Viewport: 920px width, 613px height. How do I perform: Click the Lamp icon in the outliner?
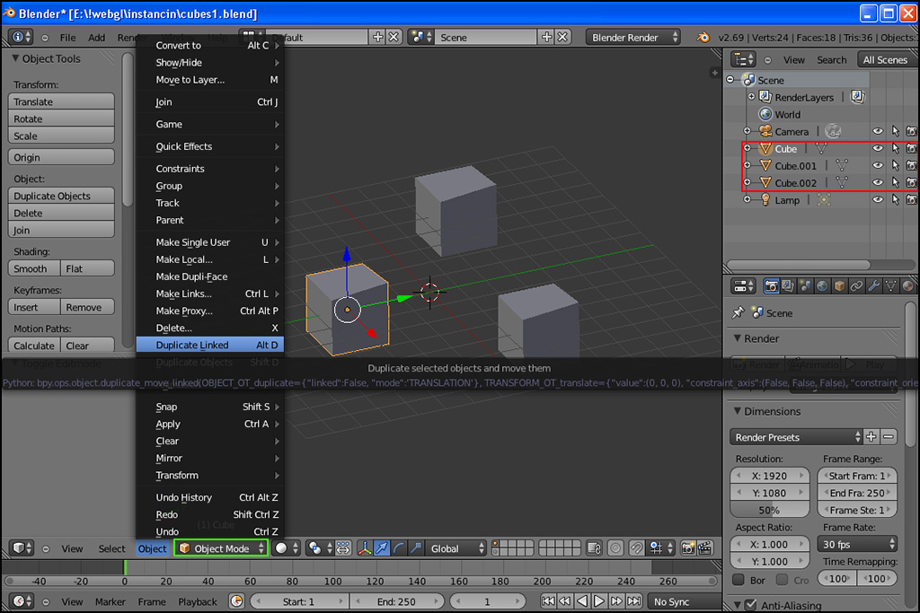[765, 200]
